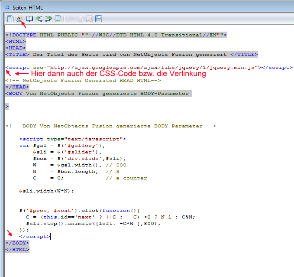Click the blue floppy disk save icon
The image size is (294, 277).
99,19
